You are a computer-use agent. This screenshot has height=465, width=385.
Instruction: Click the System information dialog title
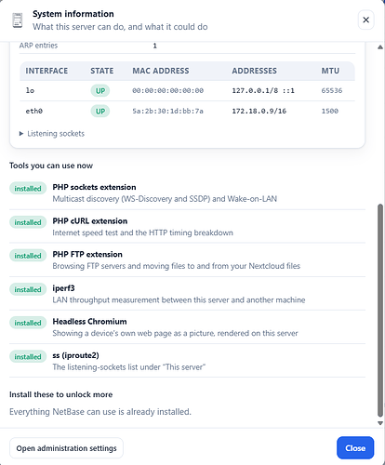click(73, 14)
